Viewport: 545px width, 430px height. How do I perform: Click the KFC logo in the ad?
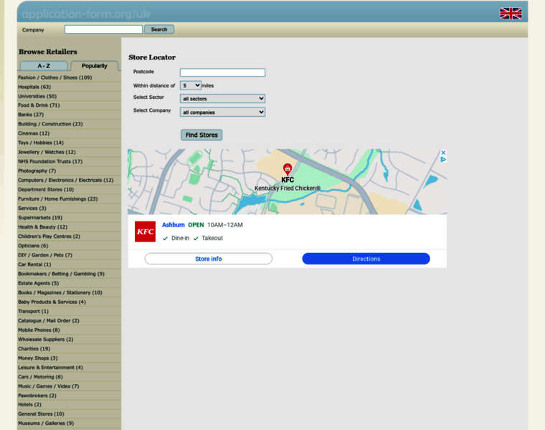click(145, 231)
